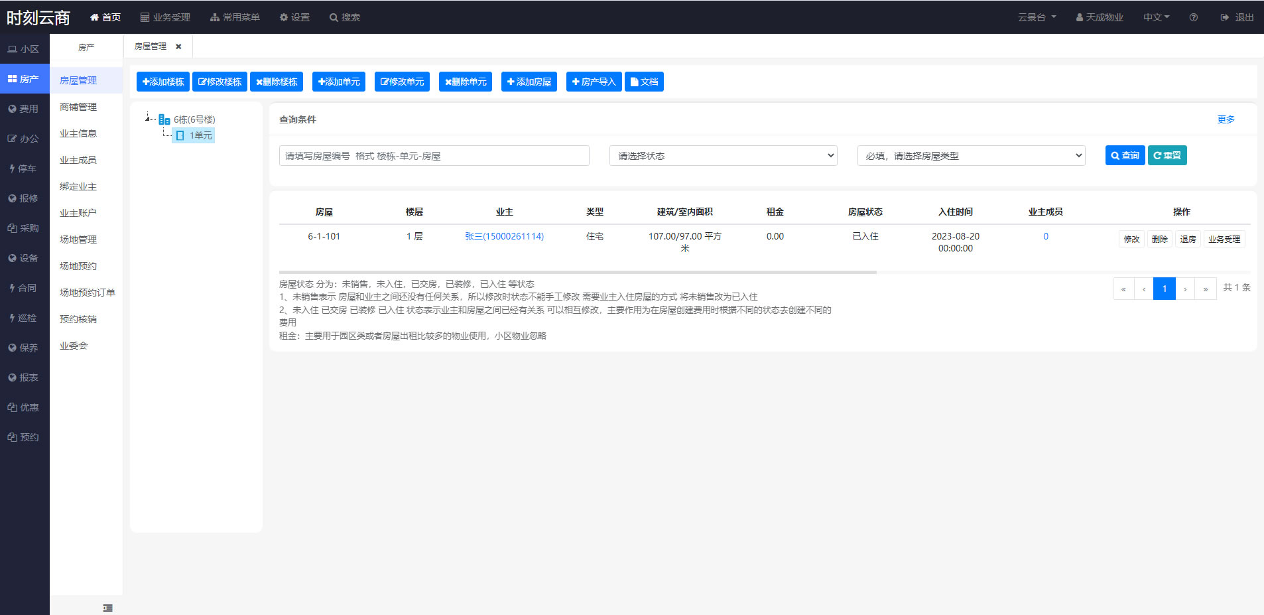Select 房产 in the left sidebar

[x=25, y=79]
